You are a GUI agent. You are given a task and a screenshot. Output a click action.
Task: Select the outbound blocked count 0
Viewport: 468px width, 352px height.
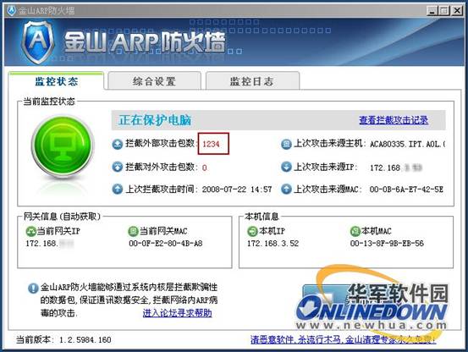205,168
